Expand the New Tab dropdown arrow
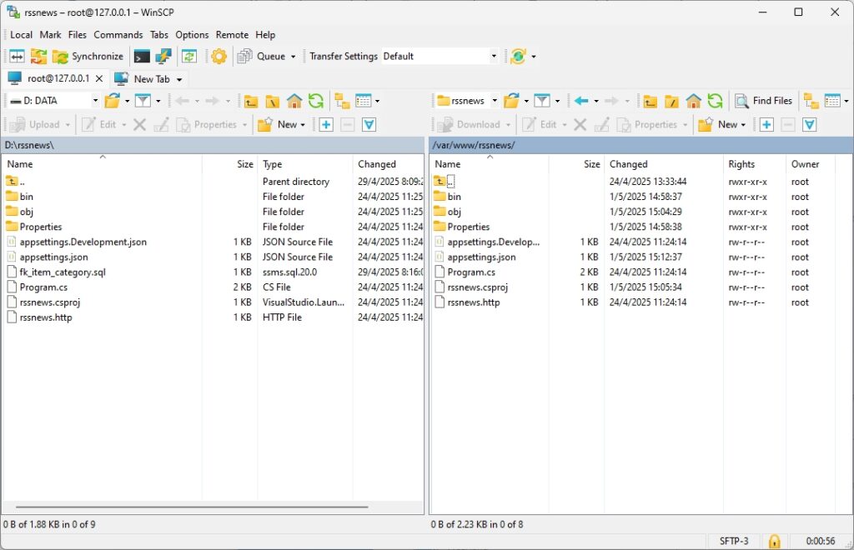Viewport: 854px width, 550px height. [179, 79]
